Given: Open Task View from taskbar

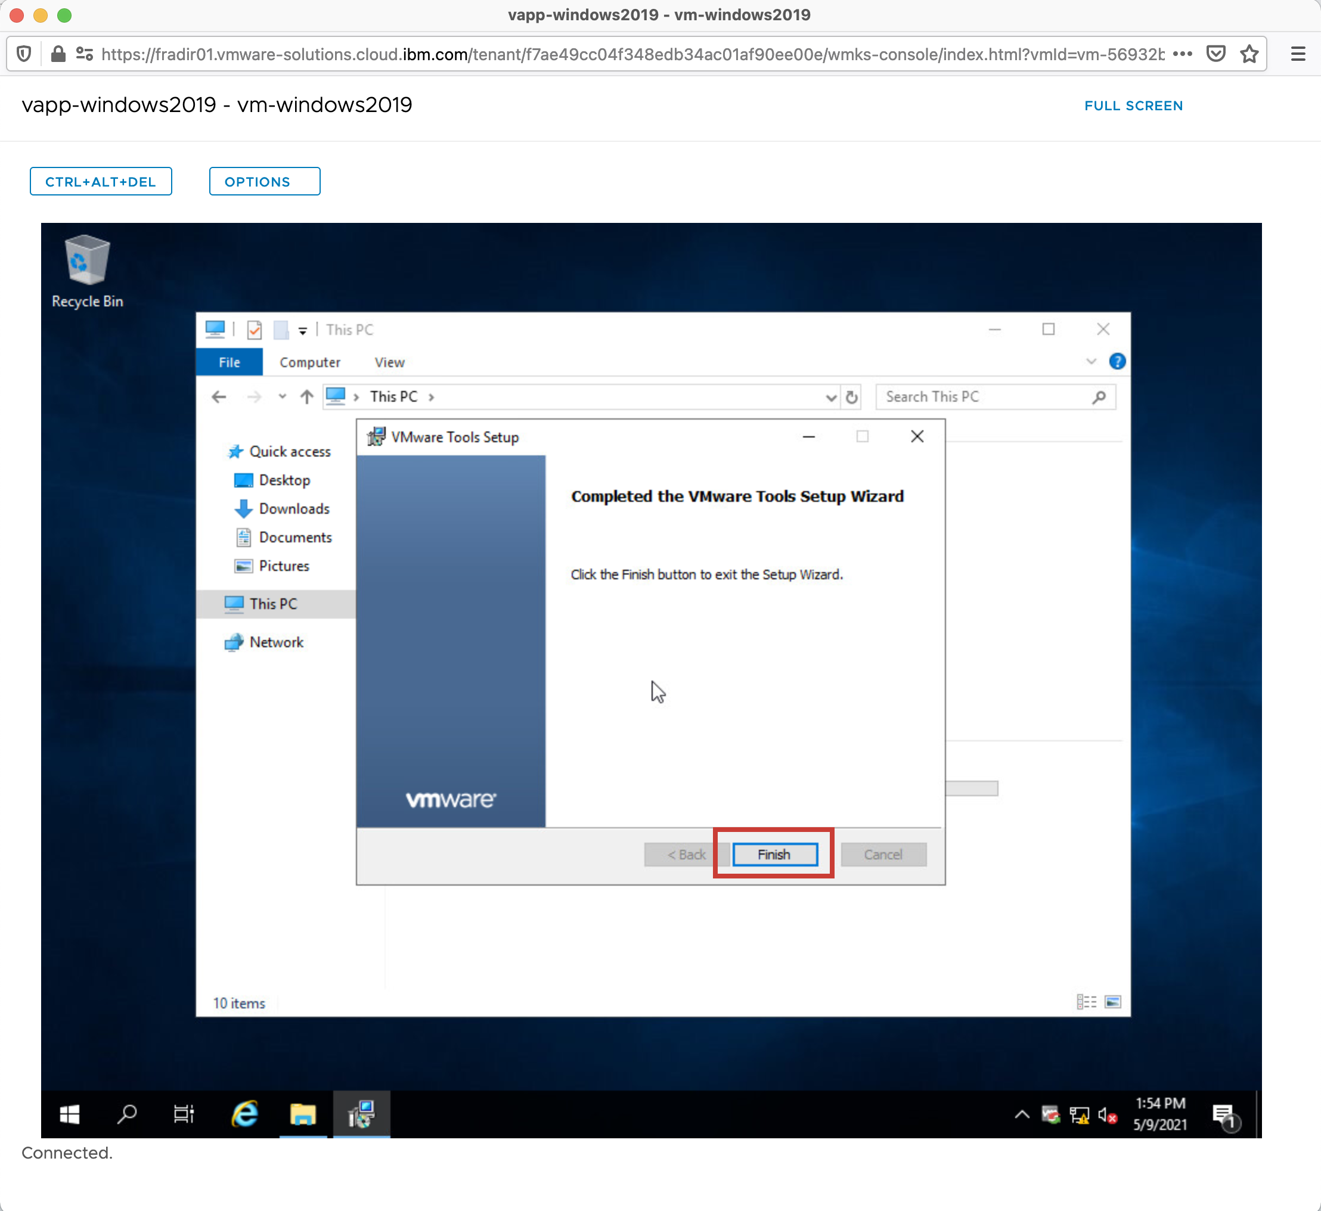Looking at the screenshot, I should [x=184, y=1114].
